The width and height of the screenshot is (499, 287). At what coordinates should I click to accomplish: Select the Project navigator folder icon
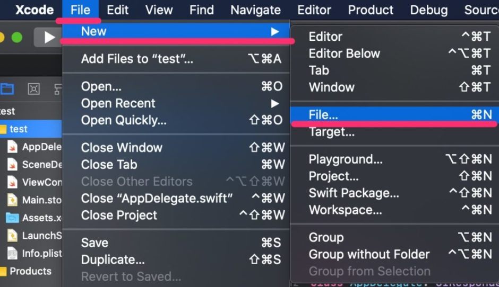click(7, 89)
